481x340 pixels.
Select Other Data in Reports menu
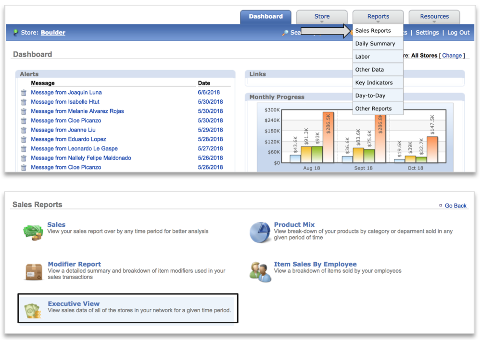(x=378, y=70)
